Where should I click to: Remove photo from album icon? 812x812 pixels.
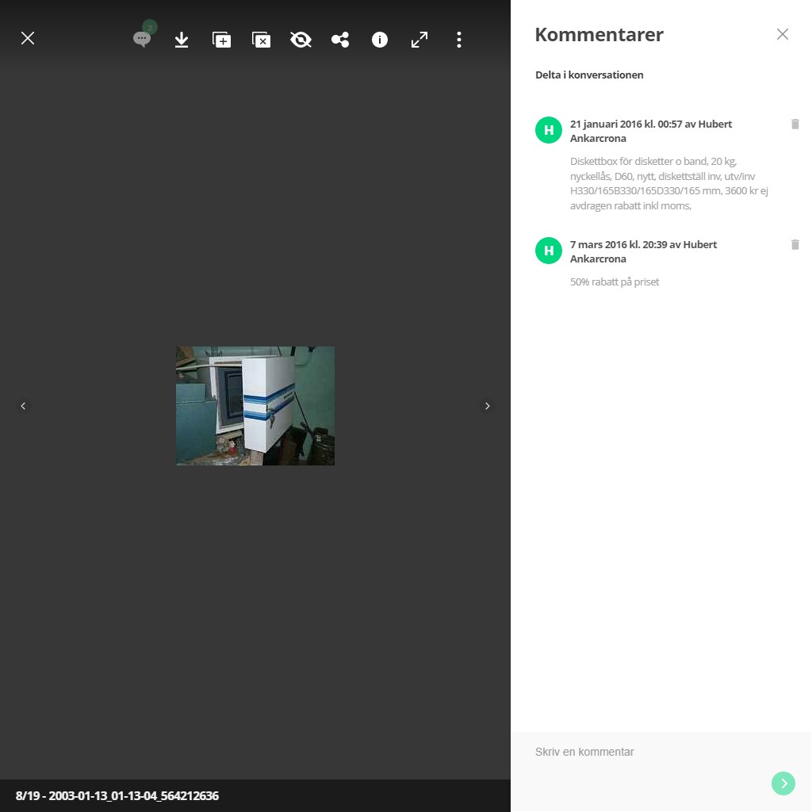click(261, 40)
